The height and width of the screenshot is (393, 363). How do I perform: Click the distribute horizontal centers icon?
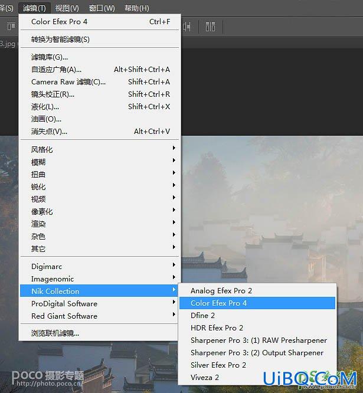pyautogui.click(x=187, y=27)
